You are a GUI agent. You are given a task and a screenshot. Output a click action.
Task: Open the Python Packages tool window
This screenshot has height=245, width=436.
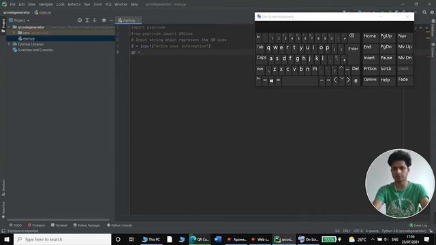point(87,225)
